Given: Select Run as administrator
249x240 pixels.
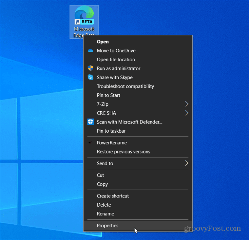Looking at the screenshot, I should coord(138,68).
